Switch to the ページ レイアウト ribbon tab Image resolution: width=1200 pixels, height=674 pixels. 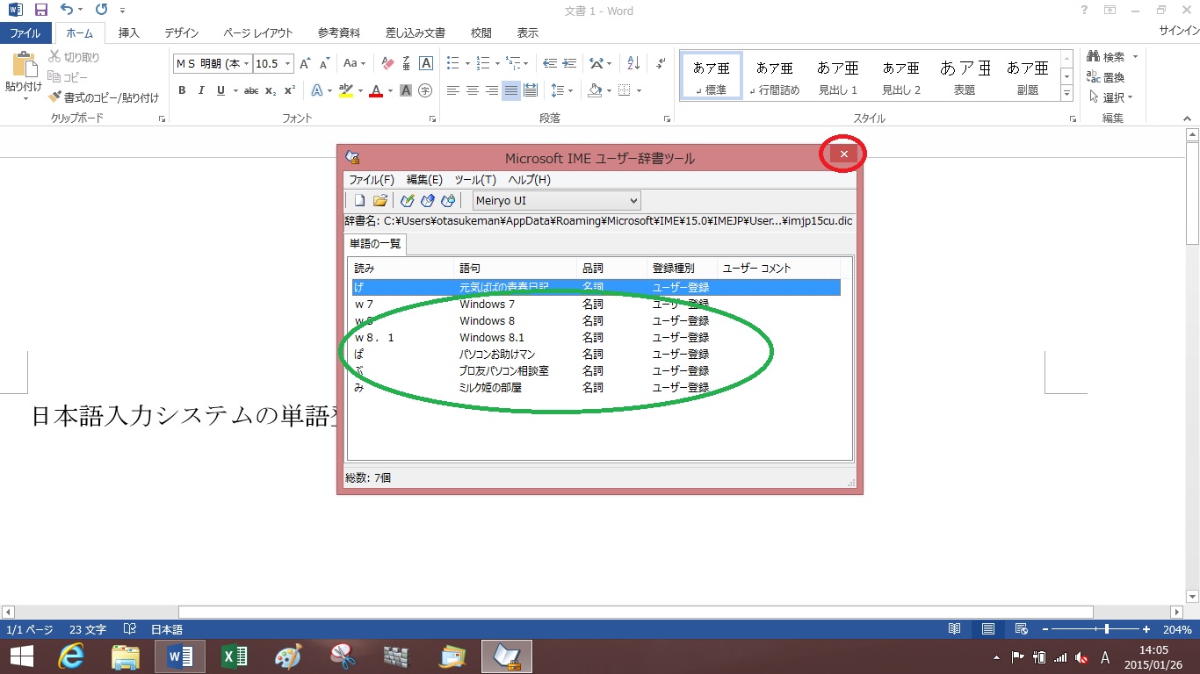click(x=258, y=32)
